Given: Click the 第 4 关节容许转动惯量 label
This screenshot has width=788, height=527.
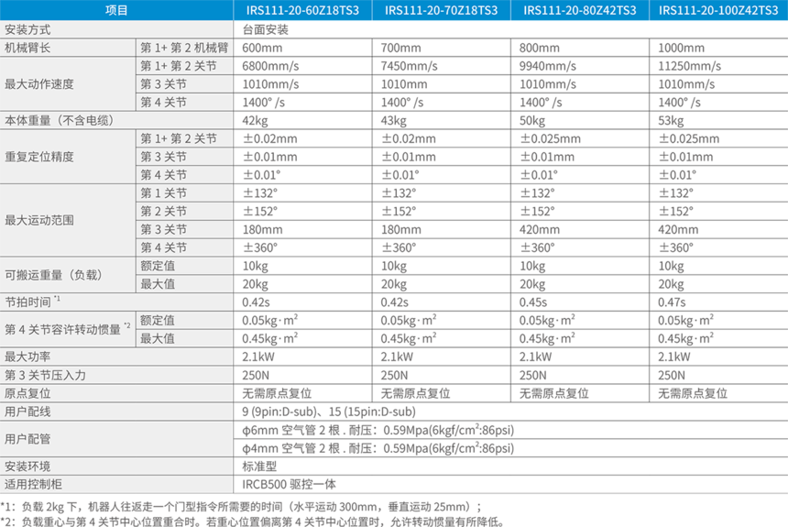Looking at the screenshot, I should (x=67, y=329).
